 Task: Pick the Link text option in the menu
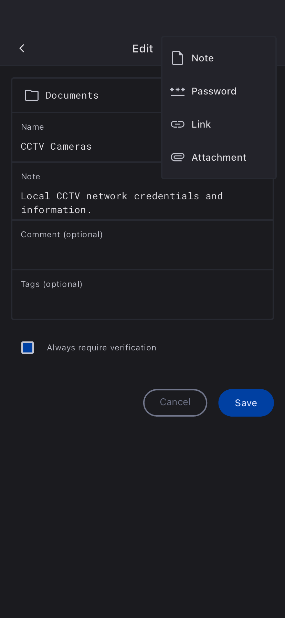(x=201, y=124)
